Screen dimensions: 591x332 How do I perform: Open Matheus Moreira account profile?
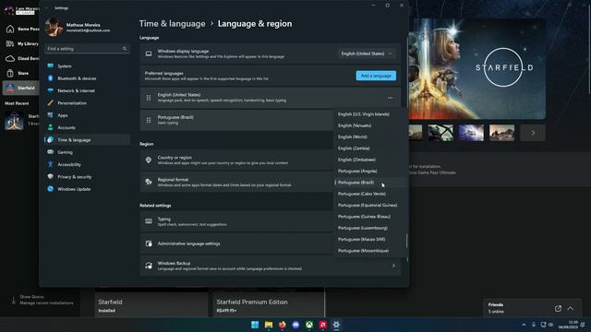click(x=78, y=28)
